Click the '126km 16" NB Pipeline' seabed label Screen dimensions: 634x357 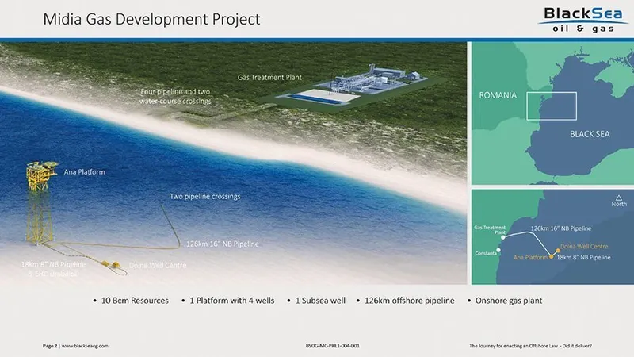pyautogui.click(x=222, y=244)
